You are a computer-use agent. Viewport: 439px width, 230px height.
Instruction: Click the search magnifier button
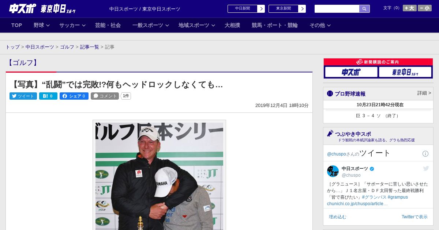(x=364, y=9)
